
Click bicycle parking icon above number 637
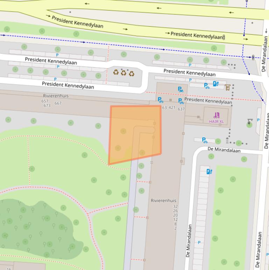tap(181, 101)
